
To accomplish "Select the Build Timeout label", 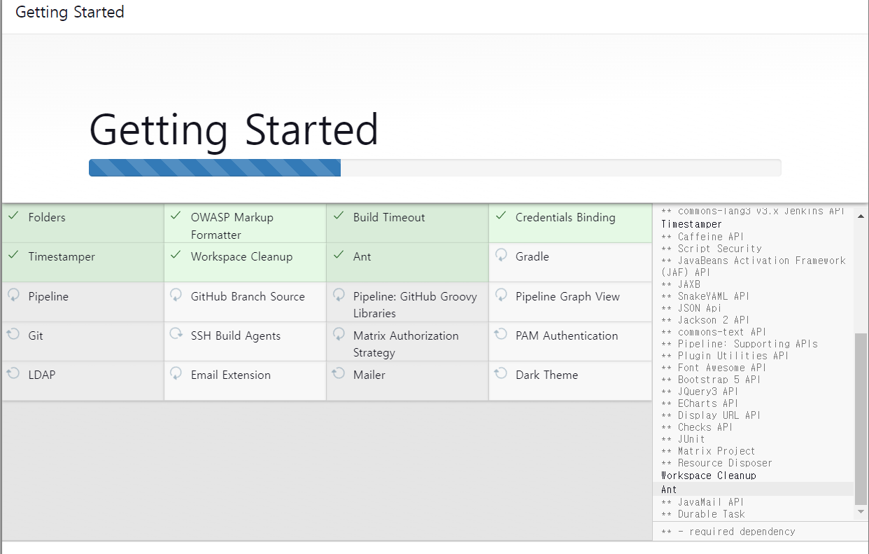I will 389,217.
